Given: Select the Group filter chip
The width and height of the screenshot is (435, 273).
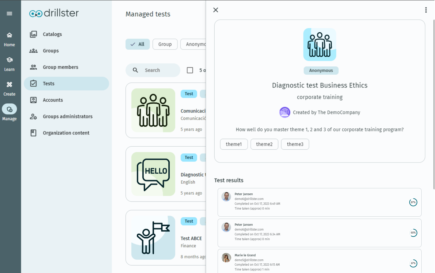Looking at the screenshot, I should [165, 44].
